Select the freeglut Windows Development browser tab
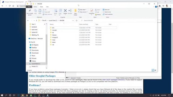173x97 pixels. tap(14, 2)
